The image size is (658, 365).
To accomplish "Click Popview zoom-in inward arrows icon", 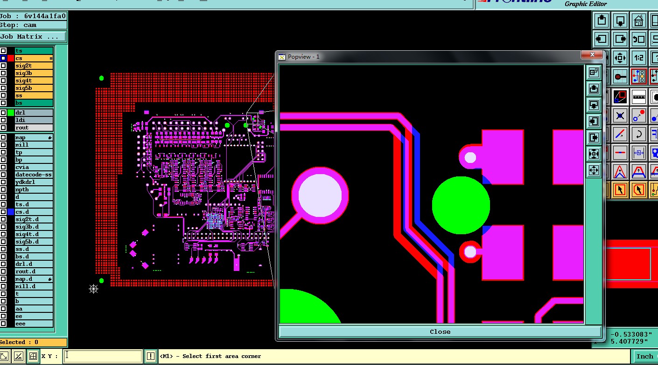I will 594,154.
